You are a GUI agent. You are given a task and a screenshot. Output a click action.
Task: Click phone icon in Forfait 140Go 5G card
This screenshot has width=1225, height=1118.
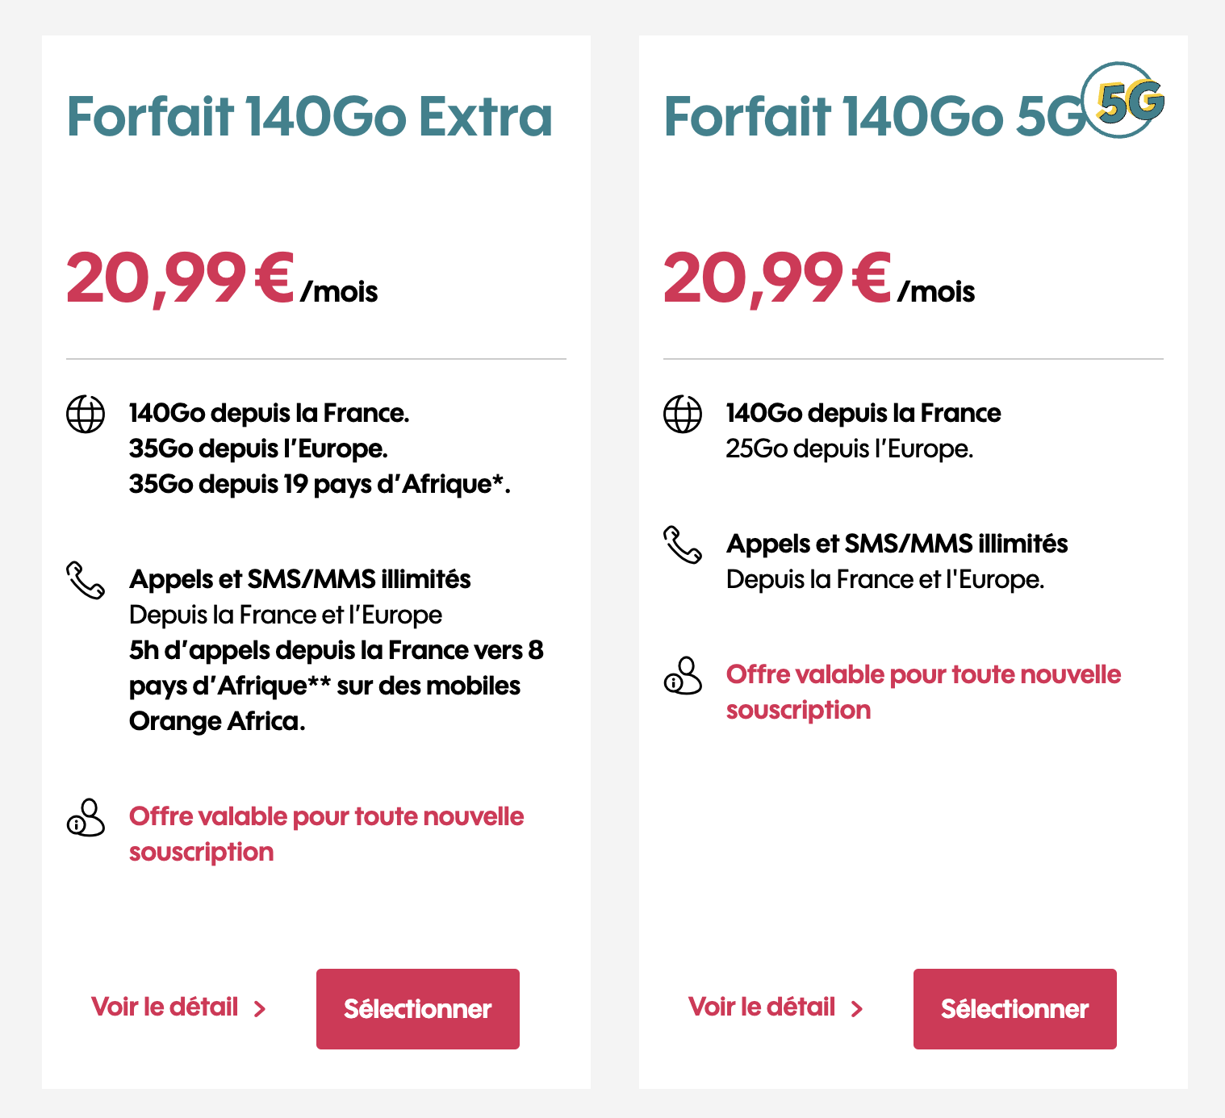click(x=683, y=544)
